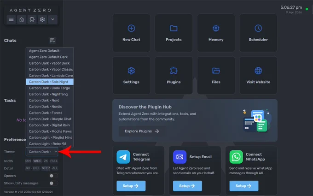Select Carbon Dark Vapor Classic theme
The image size is (313, 196).
point(50,69)
